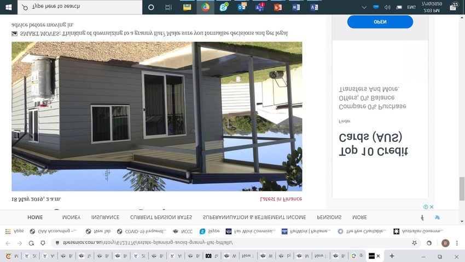Click the Twitter icon in navigation

[x=437, y=218]
